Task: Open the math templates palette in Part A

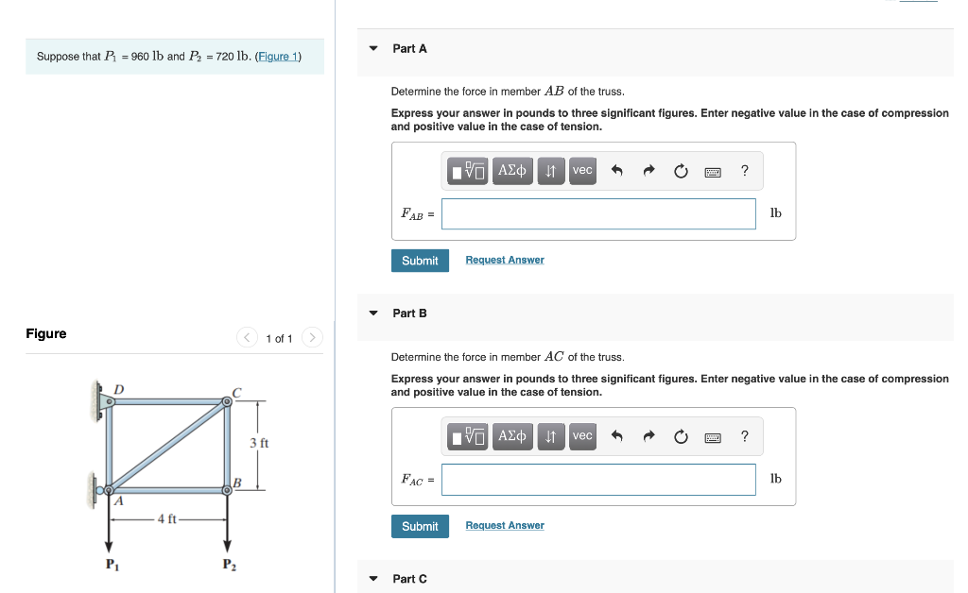Action: (x=467, y=171)
